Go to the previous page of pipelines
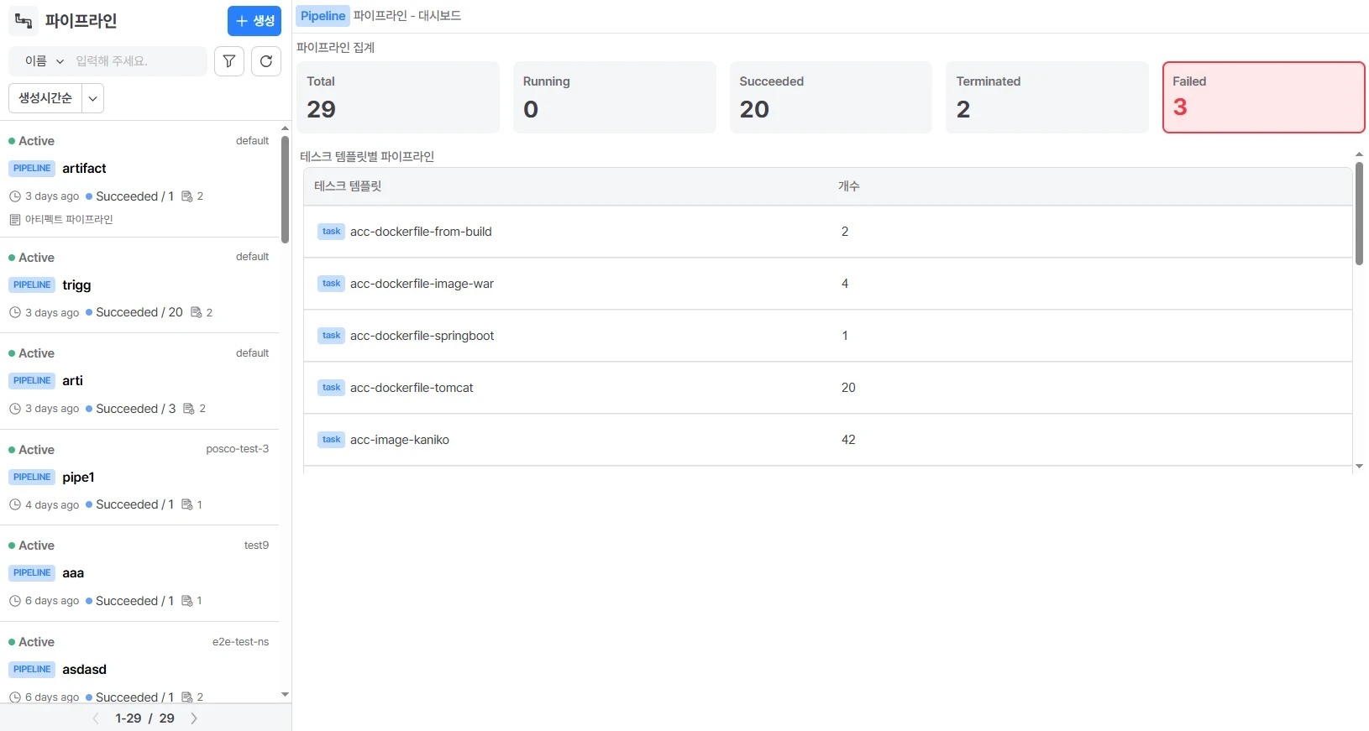This screenshot has height=731, width=1369. (x=96, y=718)
